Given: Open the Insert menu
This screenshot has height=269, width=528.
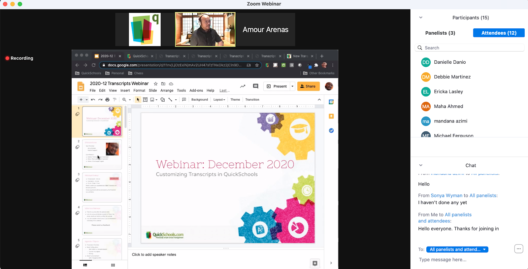Looking at the screenshot, I should pyautogui.click(x=125, y=90).
